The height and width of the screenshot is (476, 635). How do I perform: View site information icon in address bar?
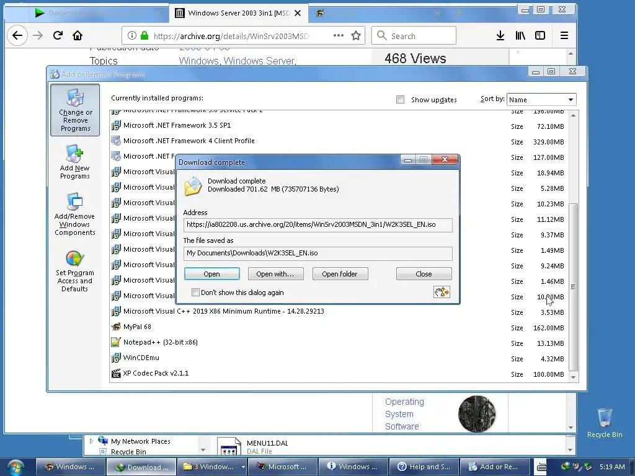(x=131, y=35)
